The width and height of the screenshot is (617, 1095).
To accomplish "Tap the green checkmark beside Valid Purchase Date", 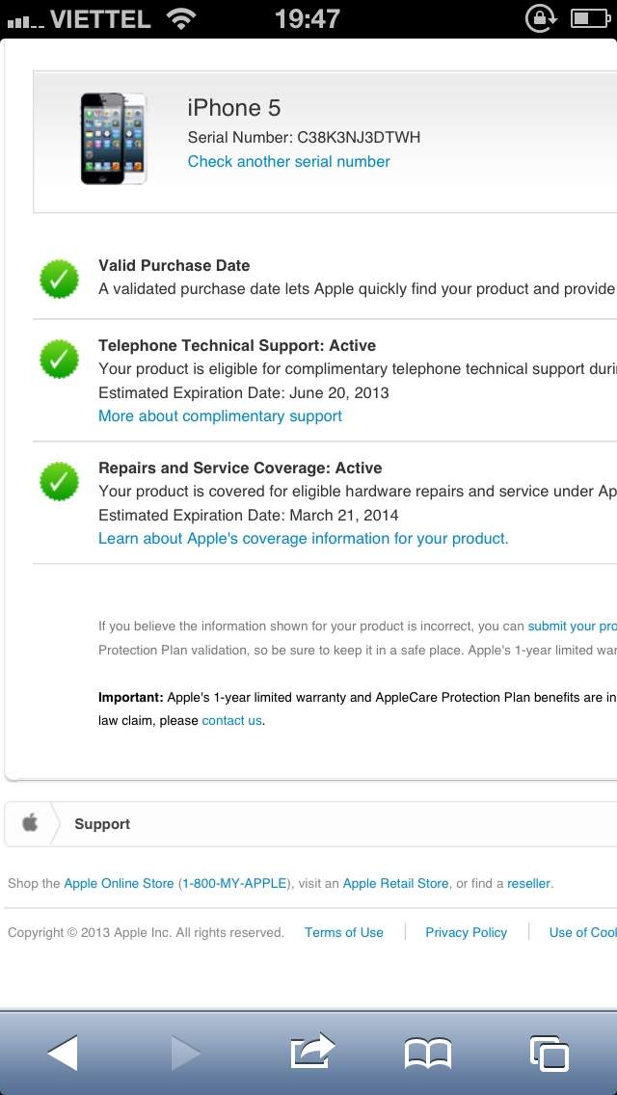I will pyautogui.click(x=59, y=279).
